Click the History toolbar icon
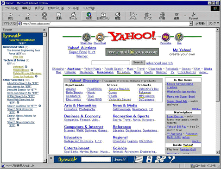Screen dimensions: 221x169 click(118, 16)
